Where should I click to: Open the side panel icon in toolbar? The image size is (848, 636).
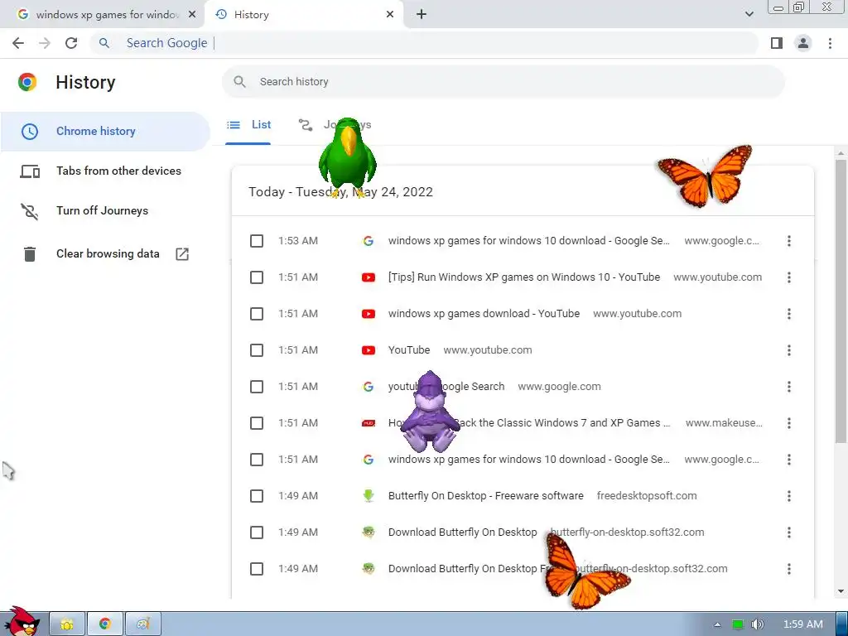tap(777, 43)
